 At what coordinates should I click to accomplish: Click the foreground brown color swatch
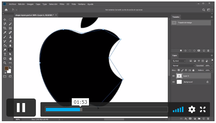[6, 68]
